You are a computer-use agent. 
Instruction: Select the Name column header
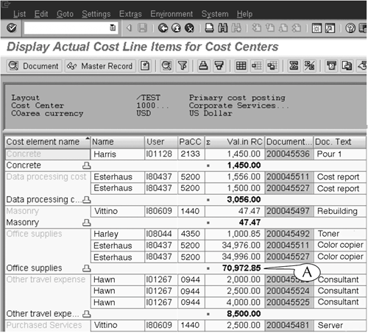pyautogui.click(x=118, y=142)
